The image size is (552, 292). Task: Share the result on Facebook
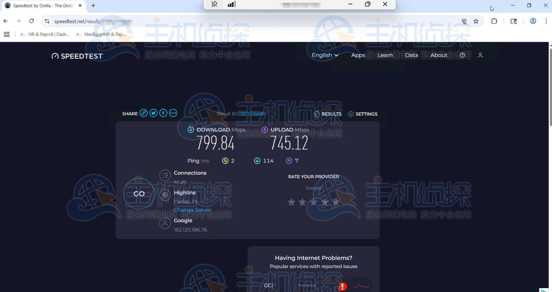coord(163,113)
